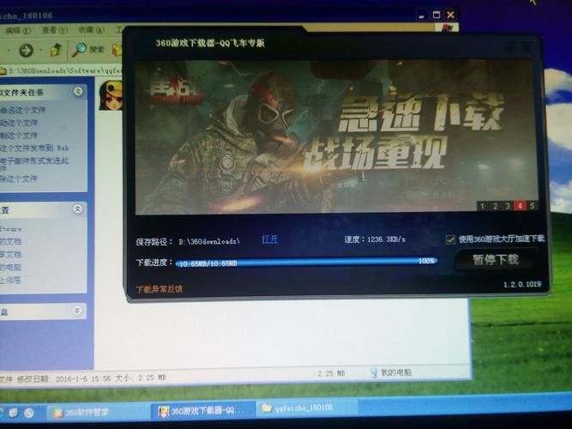Switch banner to slide 1
This screenshot has height=429, width=572.
click(482, 206)
